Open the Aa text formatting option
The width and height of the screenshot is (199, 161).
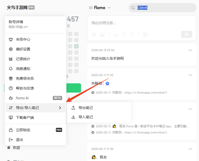click(x=115, y=35)
